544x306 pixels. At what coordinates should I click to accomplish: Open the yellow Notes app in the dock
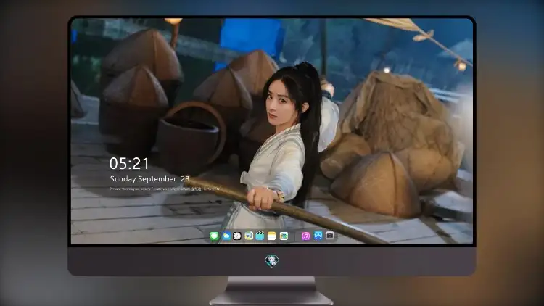[272, 236]
